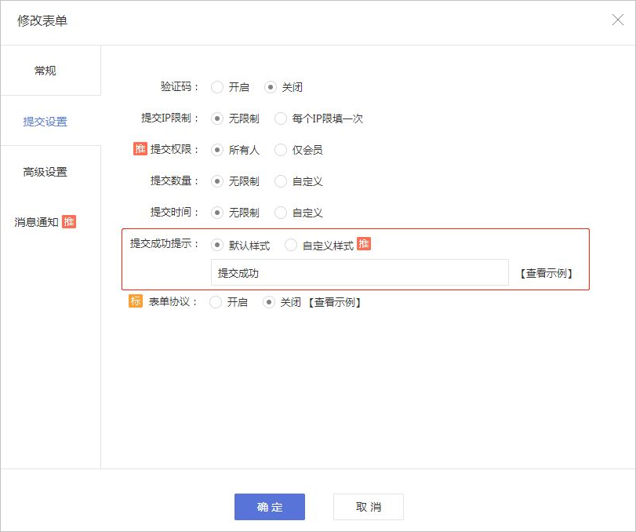The height and width of the screenshot is (532, 636).
Task: Open the 消息通知 tab
Action: [x=45, y=222]
